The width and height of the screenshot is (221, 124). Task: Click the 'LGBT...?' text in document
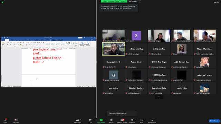tap(38, 62)
